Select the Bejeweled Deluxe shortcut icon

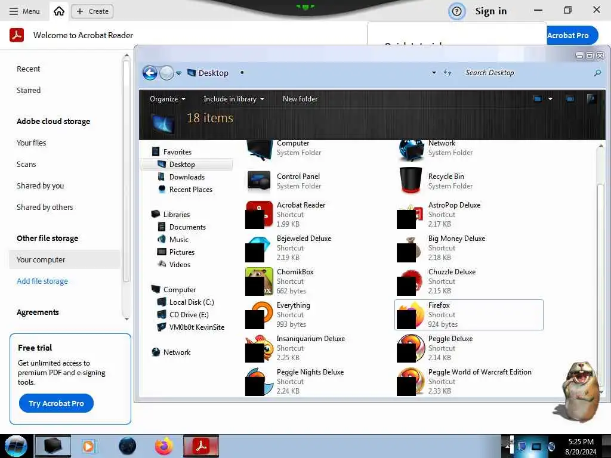point(259,248)
